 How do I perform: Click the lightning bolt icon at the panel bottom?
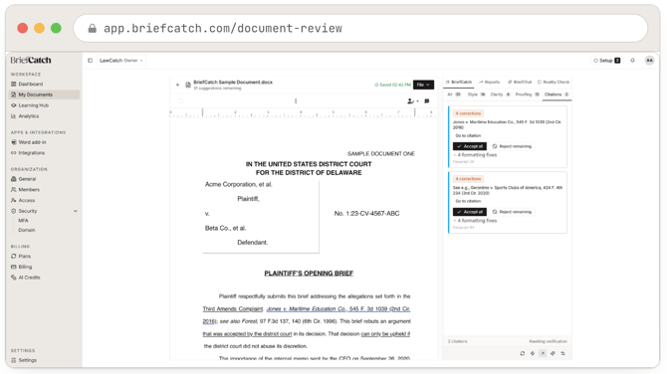(533, 353)
